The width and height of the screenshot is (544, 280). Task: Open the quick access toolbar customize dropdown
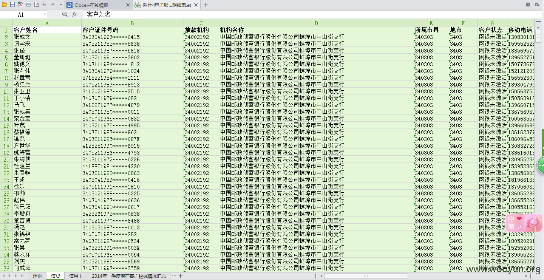click(x=61, y=5)
